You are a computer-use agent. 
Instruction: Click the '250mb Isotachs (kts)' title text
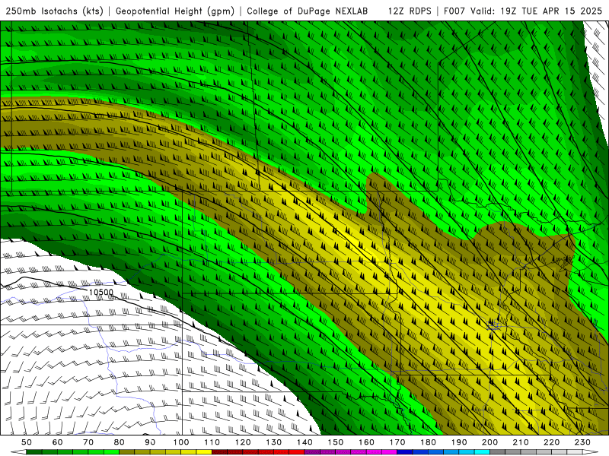coord(54,11)
